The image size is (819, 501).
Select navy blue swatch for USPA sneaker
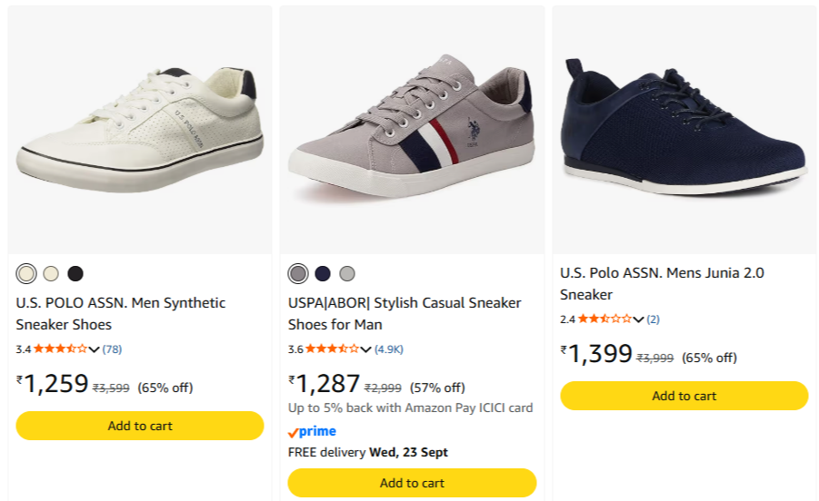323,274
